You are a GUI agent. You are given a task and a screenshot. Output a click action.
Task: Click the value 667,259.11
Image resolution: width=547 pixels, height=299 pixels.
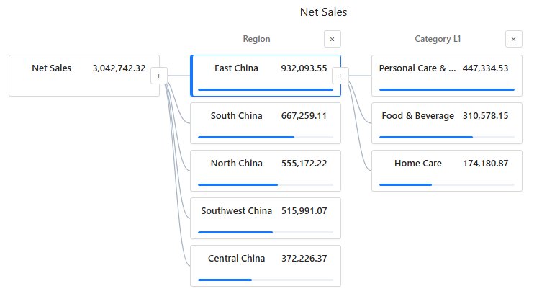(x=304, y=115)
